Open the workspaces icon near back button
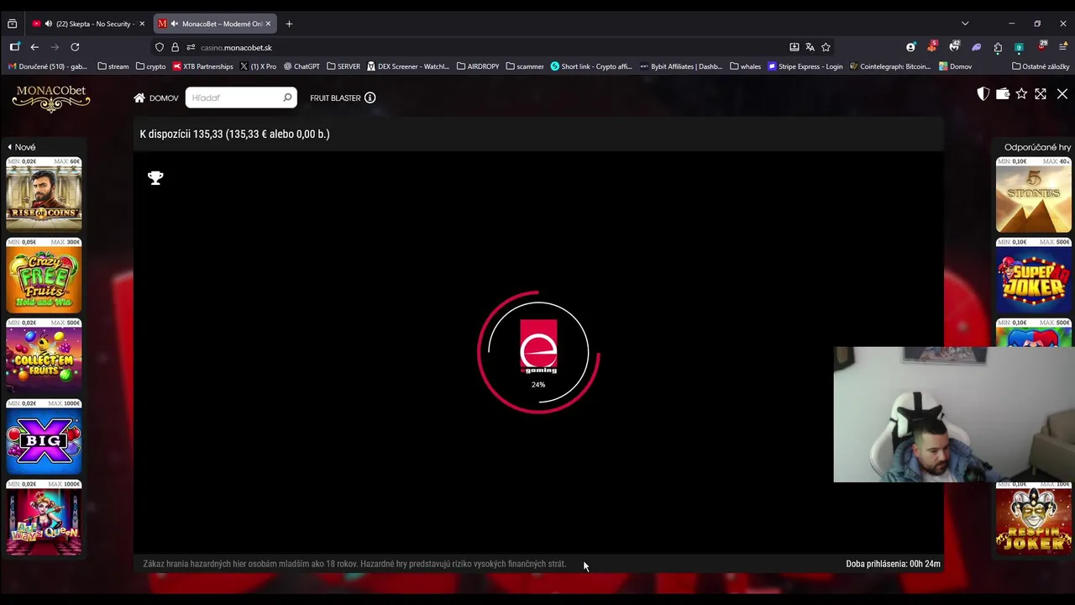This screenshot has width=1075, height=605. pyautogui.click(x=14, y=47)
